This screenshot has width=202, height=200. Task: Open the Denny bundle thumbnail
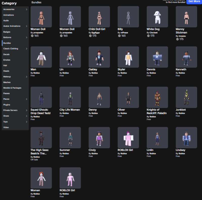99,97
